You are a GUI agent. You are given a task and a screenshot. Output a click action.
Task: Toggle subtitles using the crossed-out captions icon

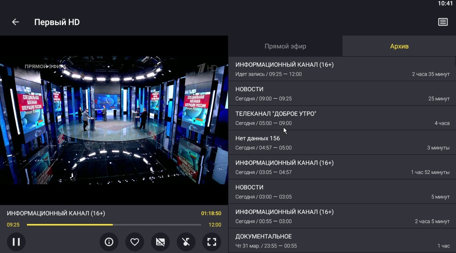160,242
